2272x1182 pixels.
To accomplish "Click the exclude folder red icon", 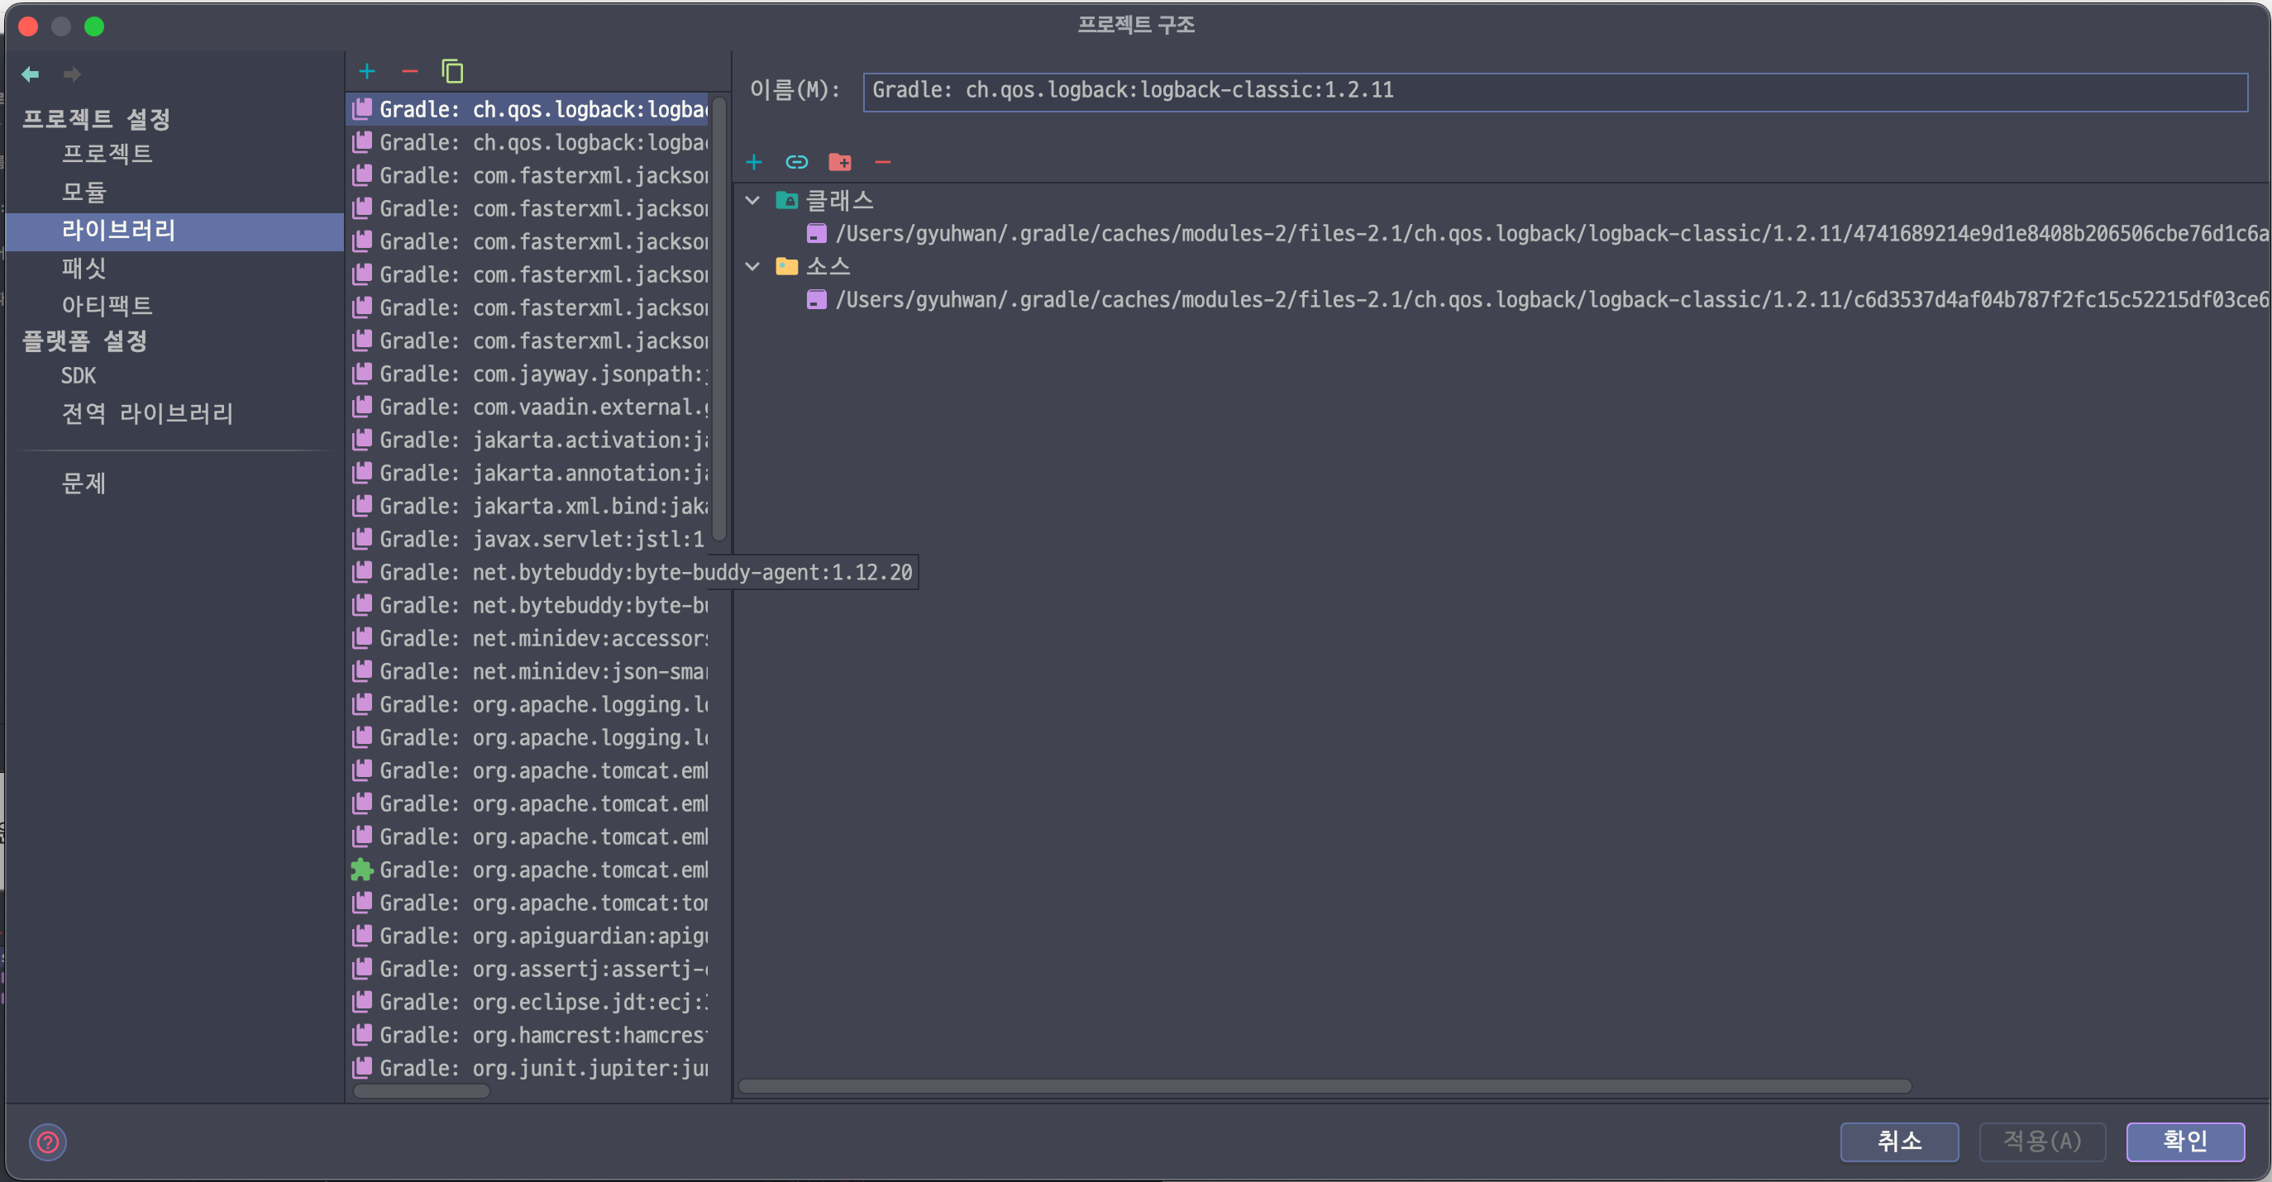I will tap(840, 162).
